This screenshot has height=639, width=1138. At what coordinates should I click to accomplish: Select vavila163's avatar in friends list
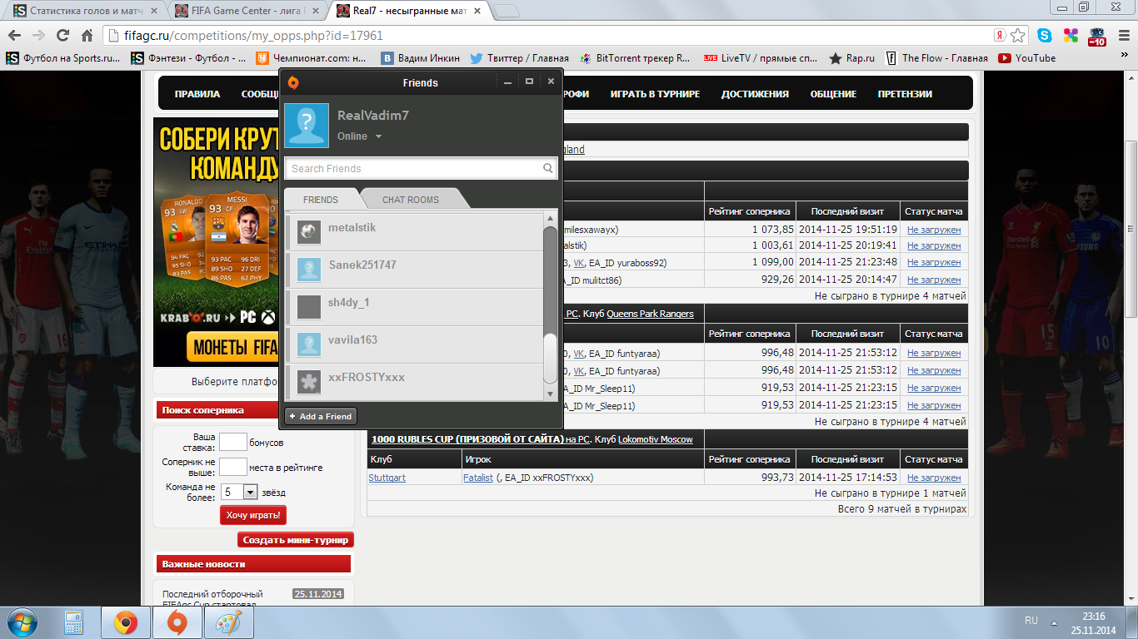[x=309, y=344]
